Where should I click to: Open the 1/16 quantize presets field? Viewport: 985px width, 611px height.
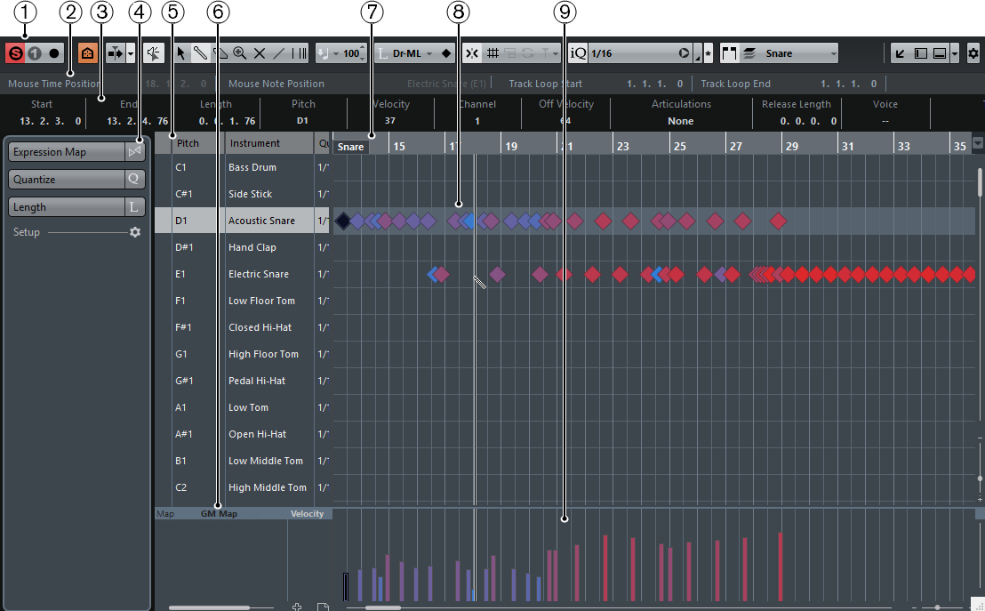633,53
